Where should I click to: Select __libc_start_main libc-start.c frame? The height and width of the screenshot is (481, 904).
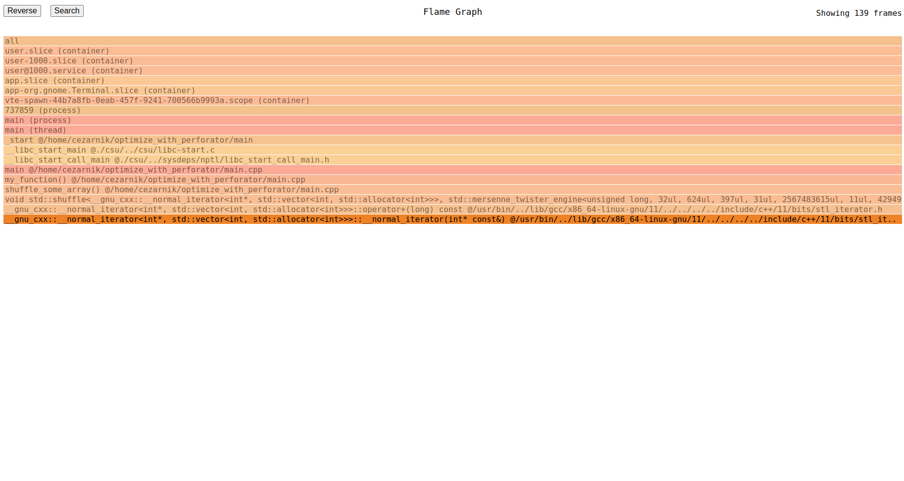[452, 150]
